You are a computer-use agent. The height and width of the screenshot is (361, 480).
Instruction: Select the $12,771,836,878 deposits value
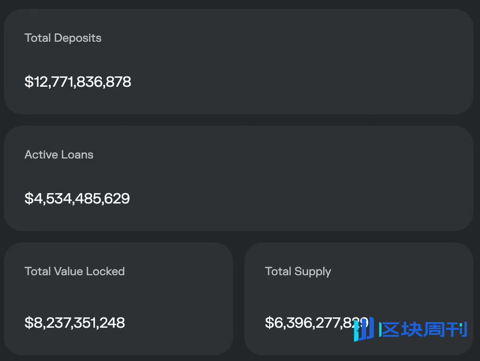tap(78, 82)
